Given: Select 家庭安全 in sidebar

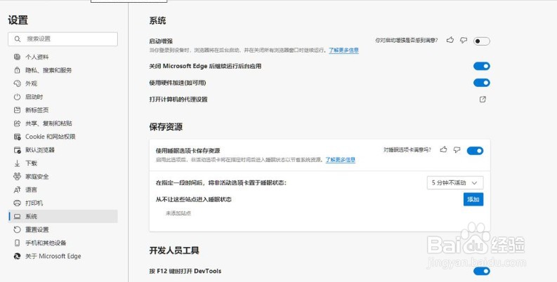Looking at the screenshot, I should (x=63, y=176).
